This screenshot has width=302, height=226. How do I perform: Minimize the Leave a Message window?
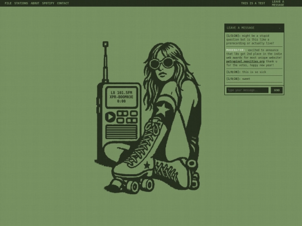280,28
